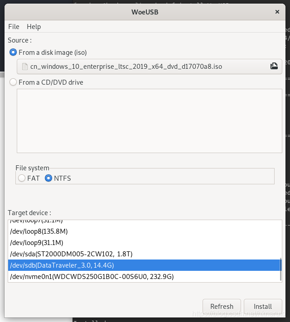
Task: Select /dev/loop8(135.8M) target device
Action: tap(144, 231)
